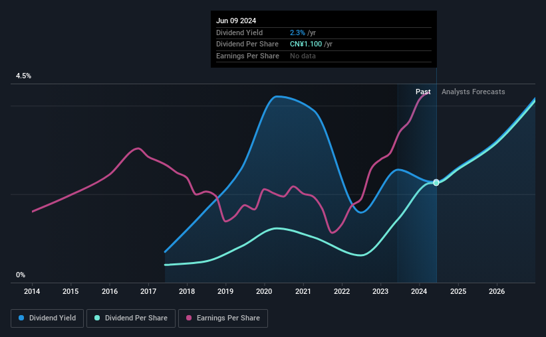The image size is (546, 337).
Task: Click the 2020 x-axis label
Action: 264,291
